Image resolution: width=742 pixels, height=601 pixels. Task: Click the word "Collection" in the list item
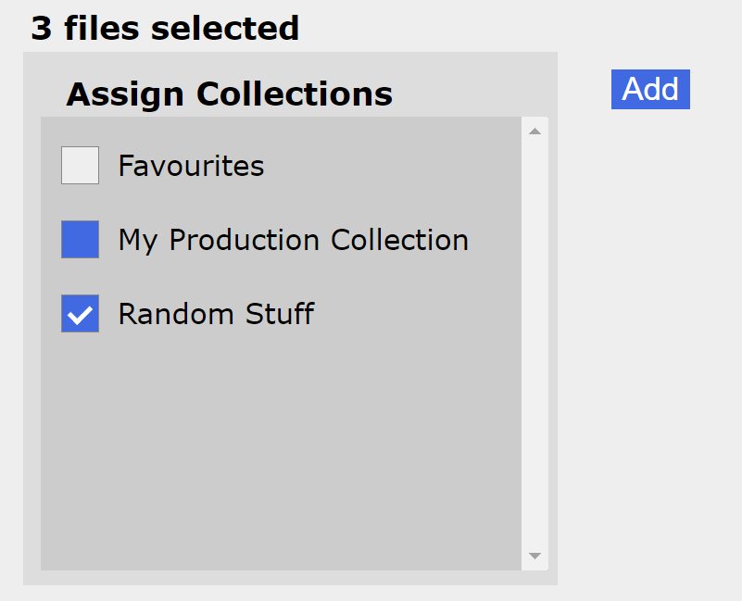(x=399, y=240)
